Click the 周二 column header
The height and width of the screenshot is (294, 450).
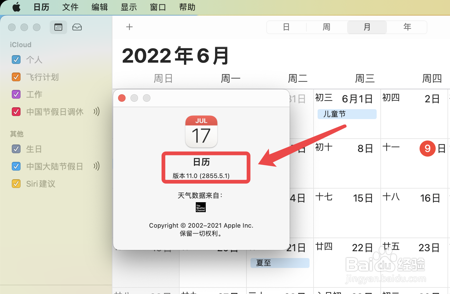298,78
